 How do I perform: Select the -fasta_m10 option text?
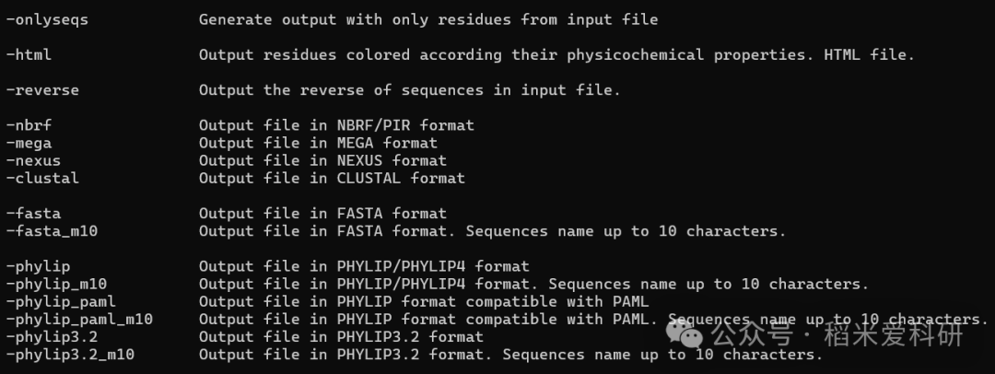pyautogui.click(x=52, y=231)
